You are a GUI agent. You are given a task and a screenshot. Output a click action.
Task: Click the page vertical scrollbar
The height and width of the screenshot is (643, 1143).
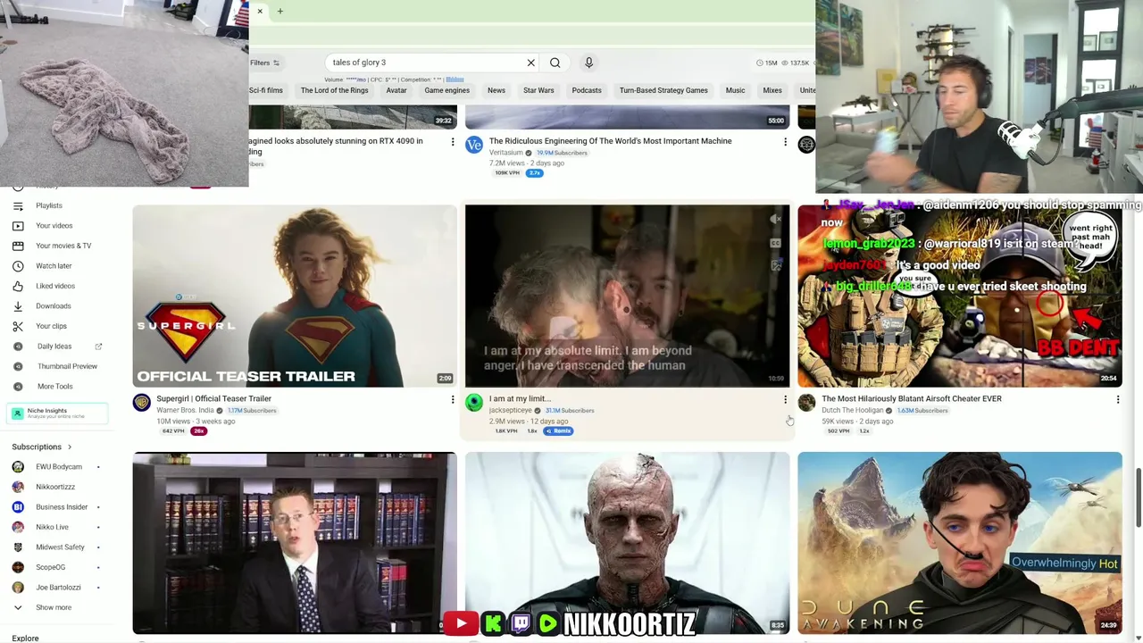tap(1138, 498)
